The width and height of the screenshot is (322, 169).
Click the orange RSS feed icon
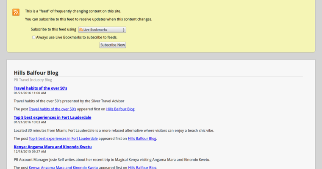16,12
